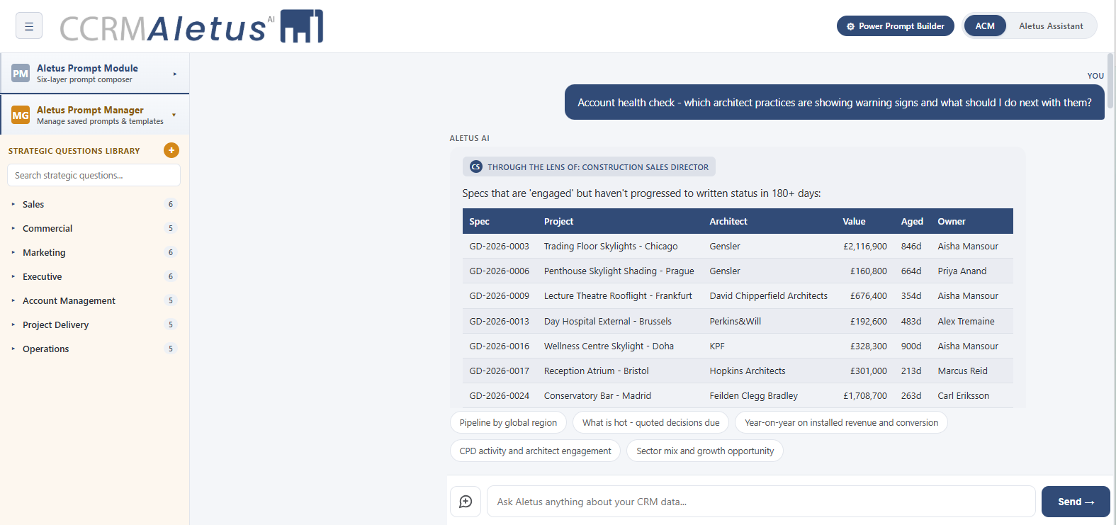Click Penthouse Skylight Shading - Prague project
1116x525 pixels.
click(619, 271)
